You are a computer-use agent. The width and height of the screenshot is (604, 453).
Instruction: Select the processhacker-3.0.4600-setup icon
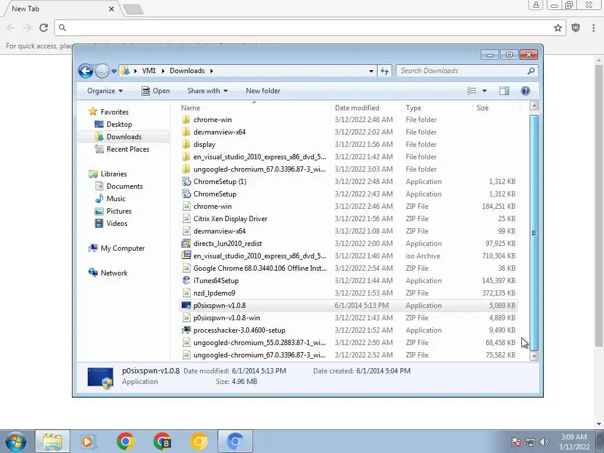point(186,330)
